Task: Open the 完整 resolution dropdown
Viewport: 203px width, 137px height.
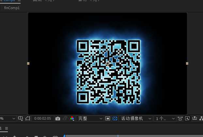Action: pyautogui.click(x=90, y=118)
